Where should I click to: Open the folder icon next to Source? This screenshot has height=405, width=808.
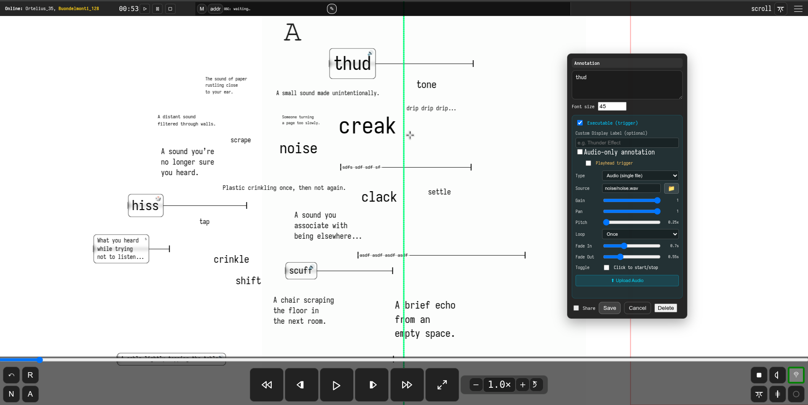click(671, 188)
